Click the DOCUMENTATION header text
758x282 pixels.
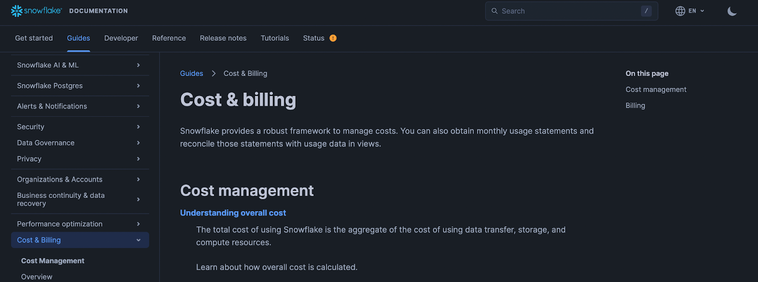click(99, 11)
